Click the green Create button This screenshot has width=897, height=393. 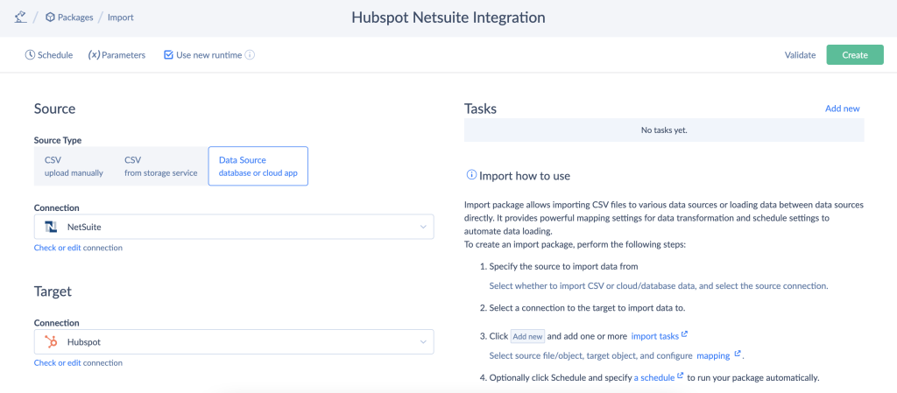coord(855,55)
